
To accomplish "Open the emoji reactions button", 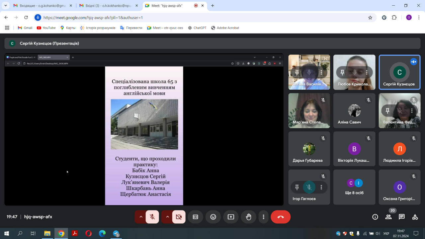I will [x=213, y=217].
